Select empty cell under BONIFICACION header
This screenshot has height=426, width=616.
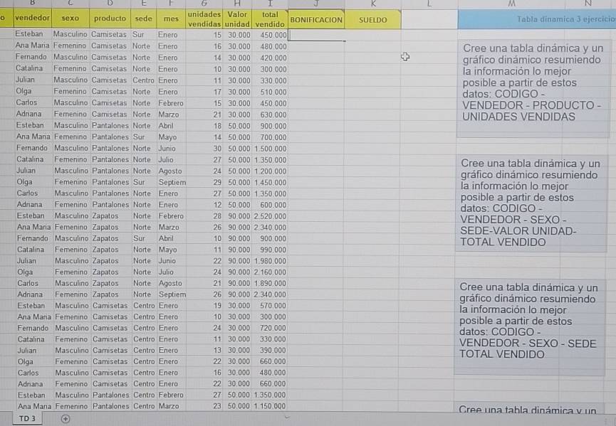(316, 35)
